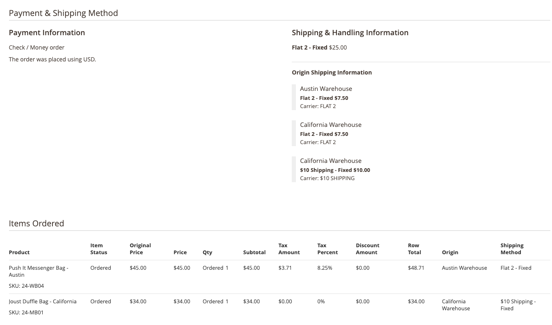Click the Shipping & Handling Information heading

point(350,32)
